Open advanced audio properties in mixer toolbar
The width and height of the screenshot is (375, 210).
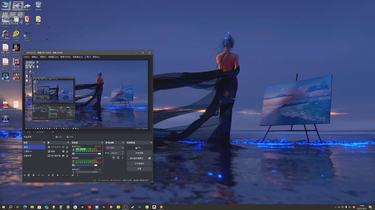[x=73, y=175]
